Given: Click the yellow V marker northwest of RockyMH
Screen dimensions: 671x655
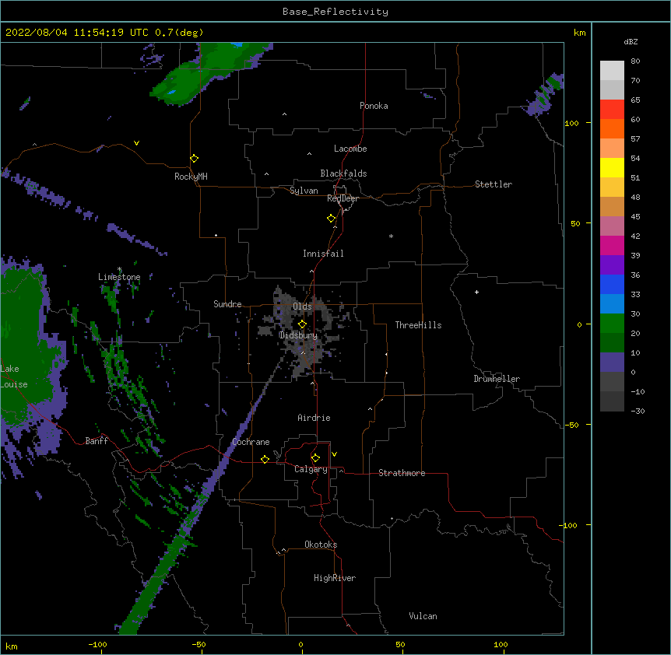Looking at the screenshot, I should [x=136, y=143].
